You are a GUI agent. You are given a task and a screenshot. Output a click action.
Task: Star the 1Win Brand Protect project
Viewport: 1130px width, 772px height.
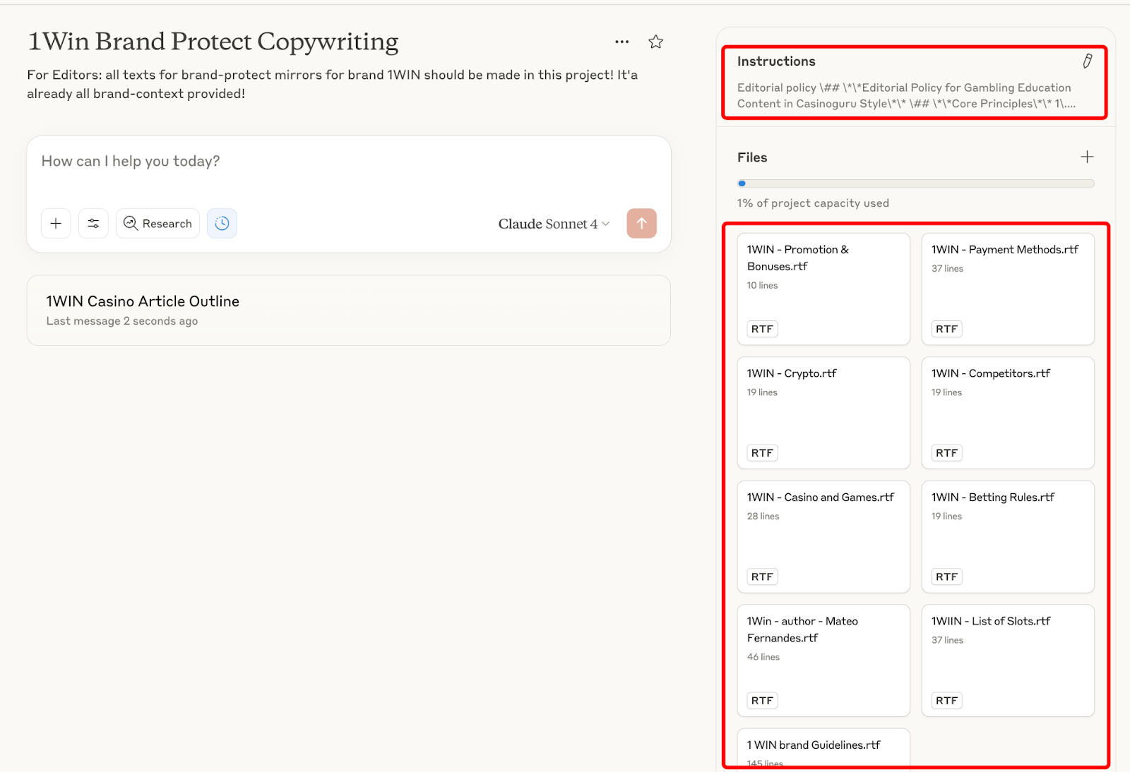point(655,42)
